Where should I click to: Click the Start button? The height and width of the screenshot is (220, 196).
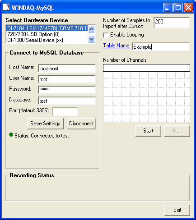point(148,131)
